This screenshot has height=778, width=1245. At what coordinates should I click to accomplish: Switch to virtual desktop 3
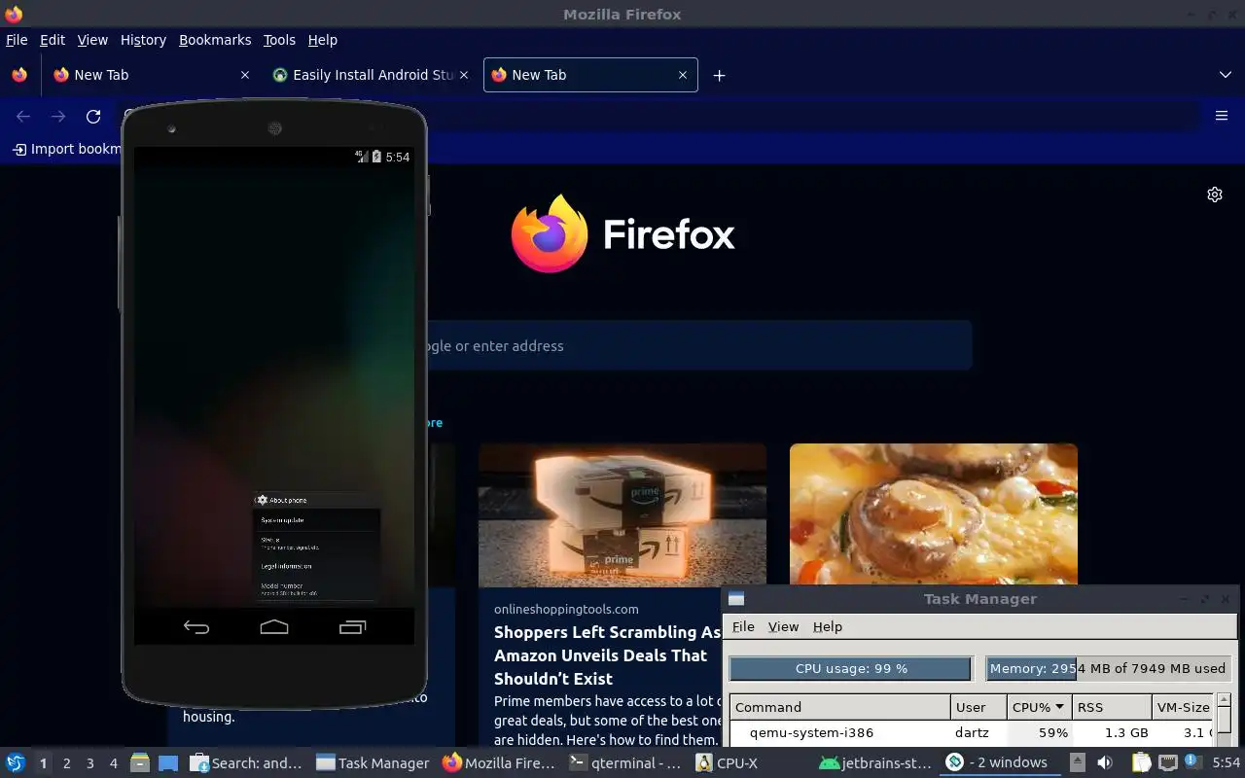click(x=90, y=763)
